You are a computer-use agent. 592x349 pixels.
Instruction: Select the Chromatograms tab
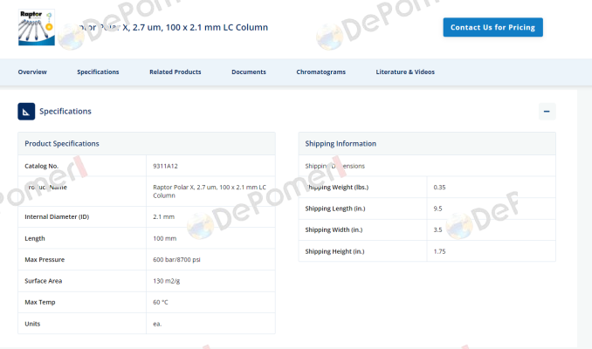tap(321, 72)
